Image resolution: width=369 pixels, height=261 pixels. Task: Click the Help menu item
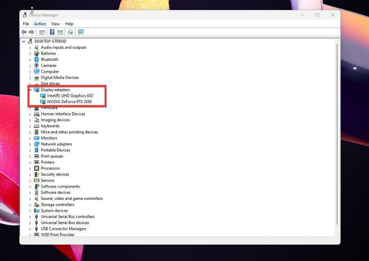[x=69, y=23]
